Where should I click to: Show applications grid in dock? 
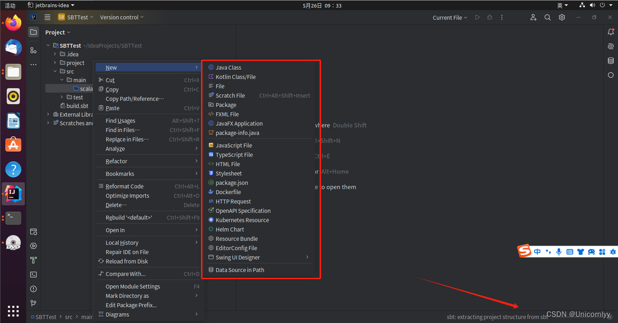[x=14, y=311]
